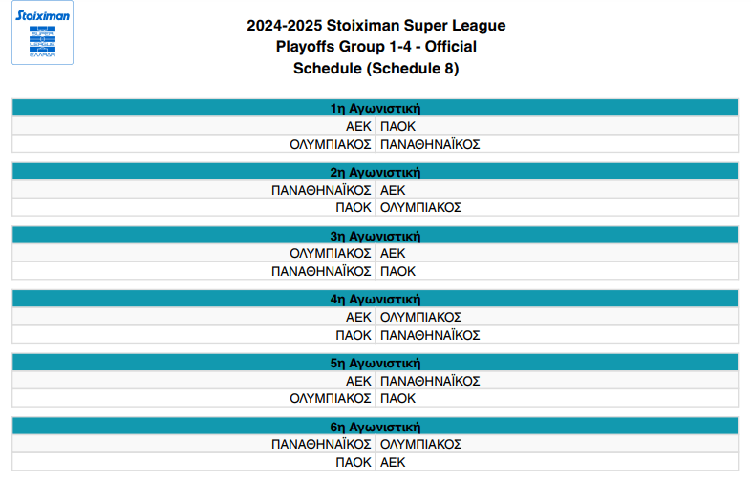Click the schedule title heading text
This screenshot has width=751, height=481.
[x=375, y=47]
